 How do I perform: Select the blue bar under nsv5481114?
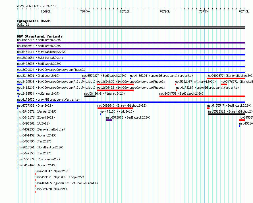tap(131, 55)
